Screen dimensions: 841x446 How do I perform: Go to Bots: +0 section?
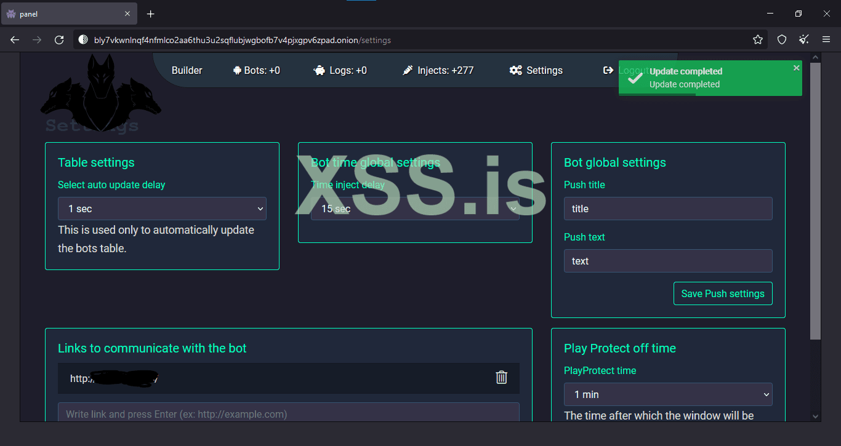click(256, 70)
